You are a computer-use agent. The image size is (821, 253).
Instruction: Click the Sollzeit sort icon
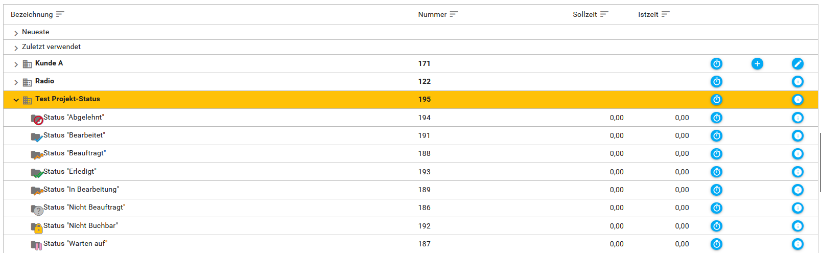click(x=604, y=14)
